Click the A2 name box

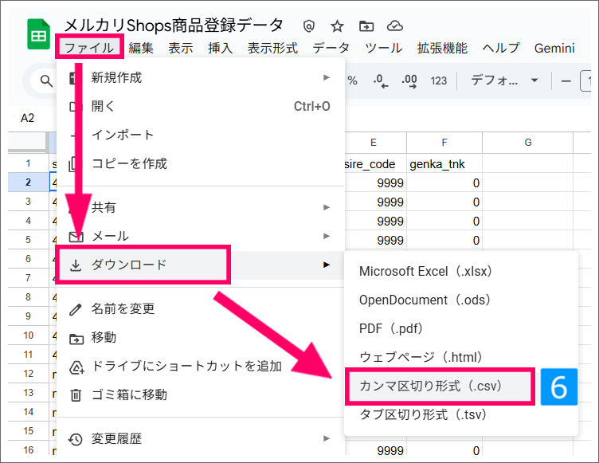(28, 118)
